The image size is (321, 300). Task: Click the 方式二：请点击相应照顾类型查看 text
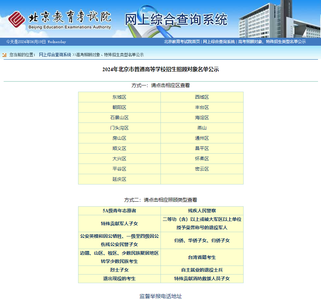pyautogui.click(x=160, y=200)
